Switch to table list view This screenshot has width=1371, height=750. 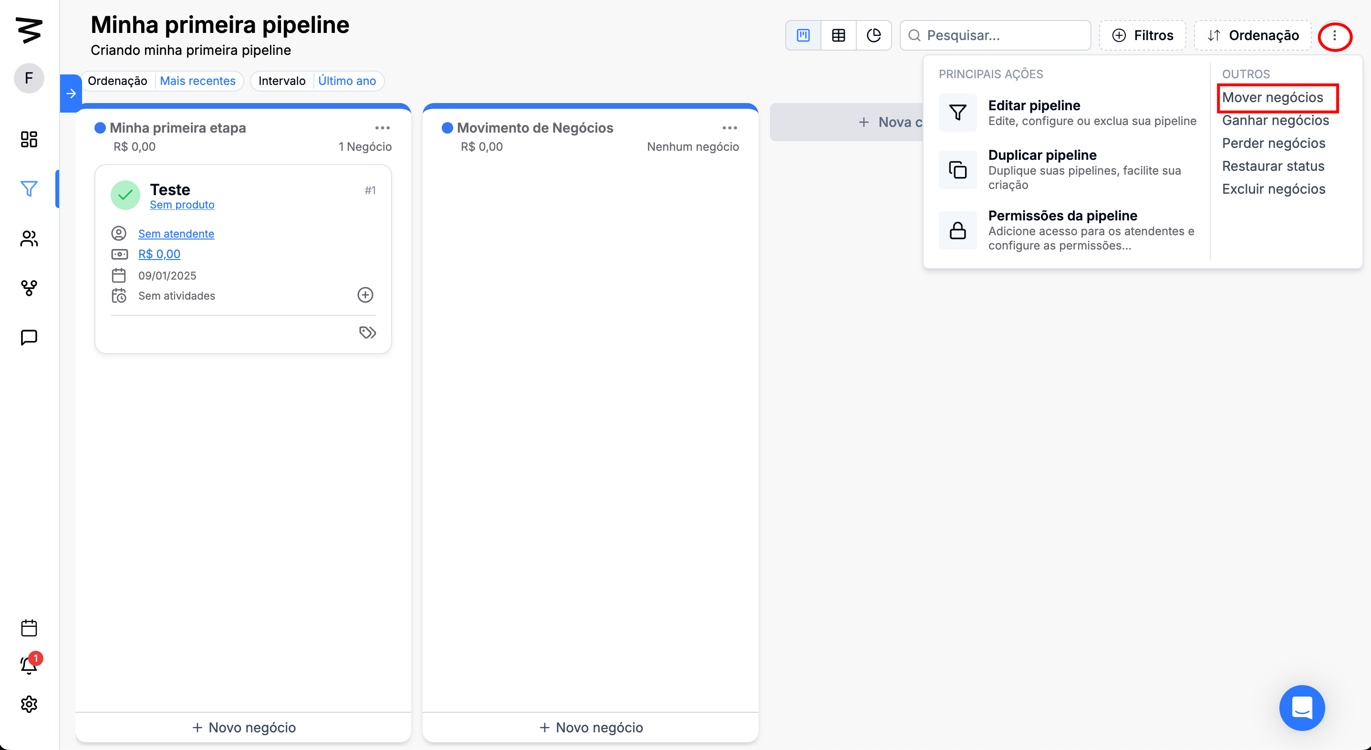click(838, 35)
